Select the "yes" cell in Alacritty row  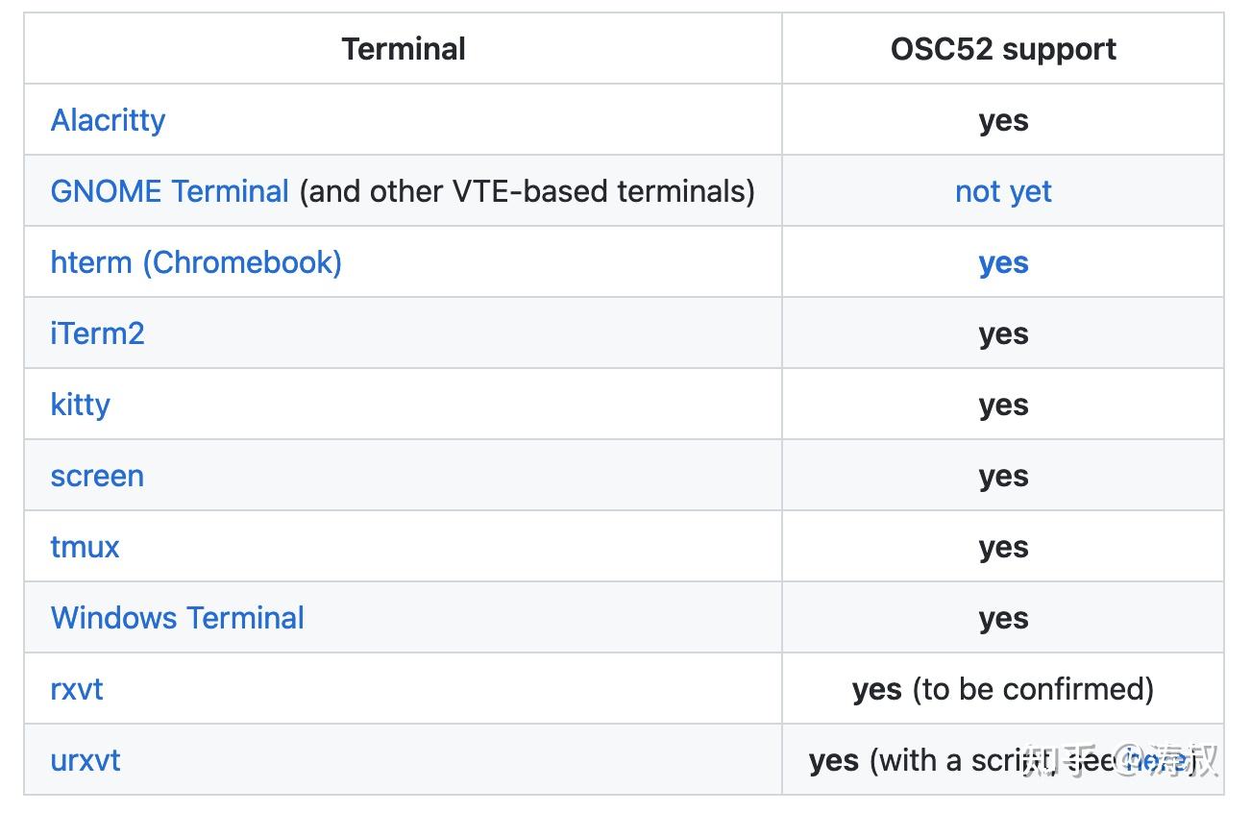coord(1003,120)
